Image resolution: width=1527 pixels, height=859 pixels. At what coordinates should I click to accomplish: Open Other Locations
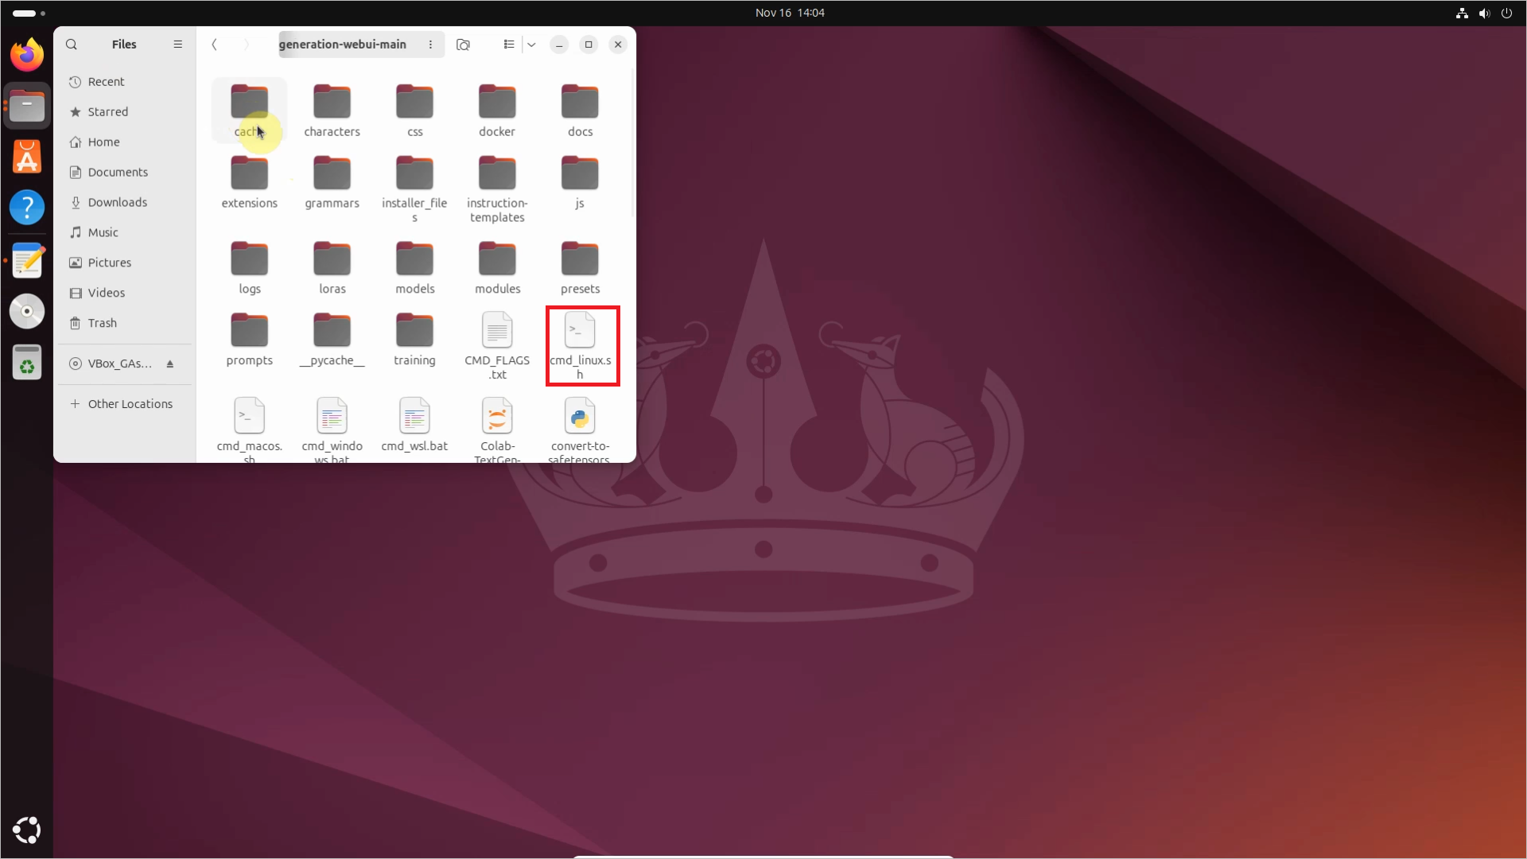point(125,405)
